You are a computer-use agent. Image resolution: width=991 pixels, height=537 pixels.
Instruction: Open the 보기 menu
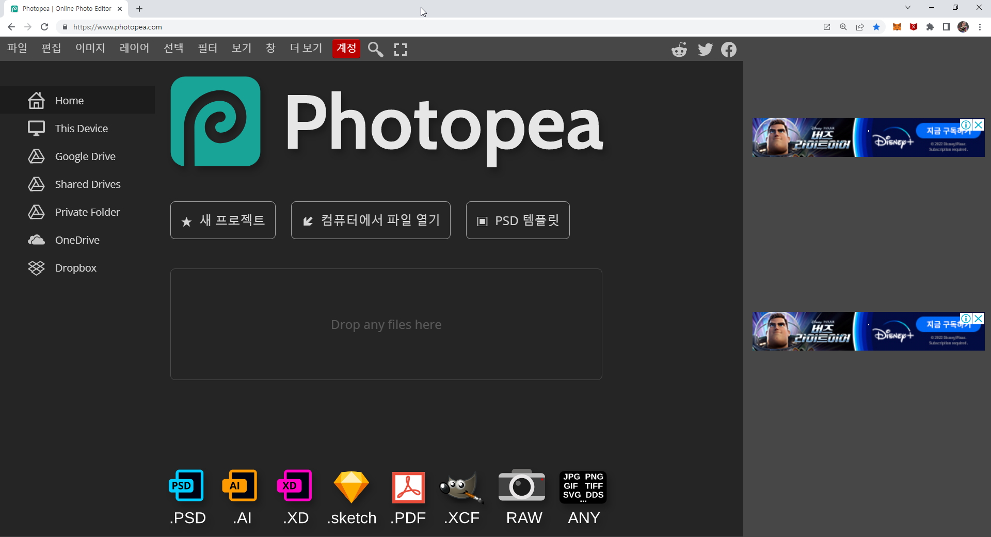point(242,49)
